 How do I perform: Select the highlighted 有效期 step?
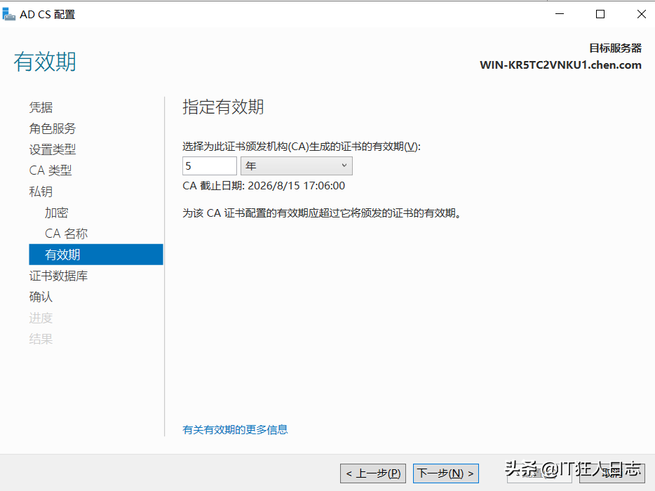(x=96, y=255)
